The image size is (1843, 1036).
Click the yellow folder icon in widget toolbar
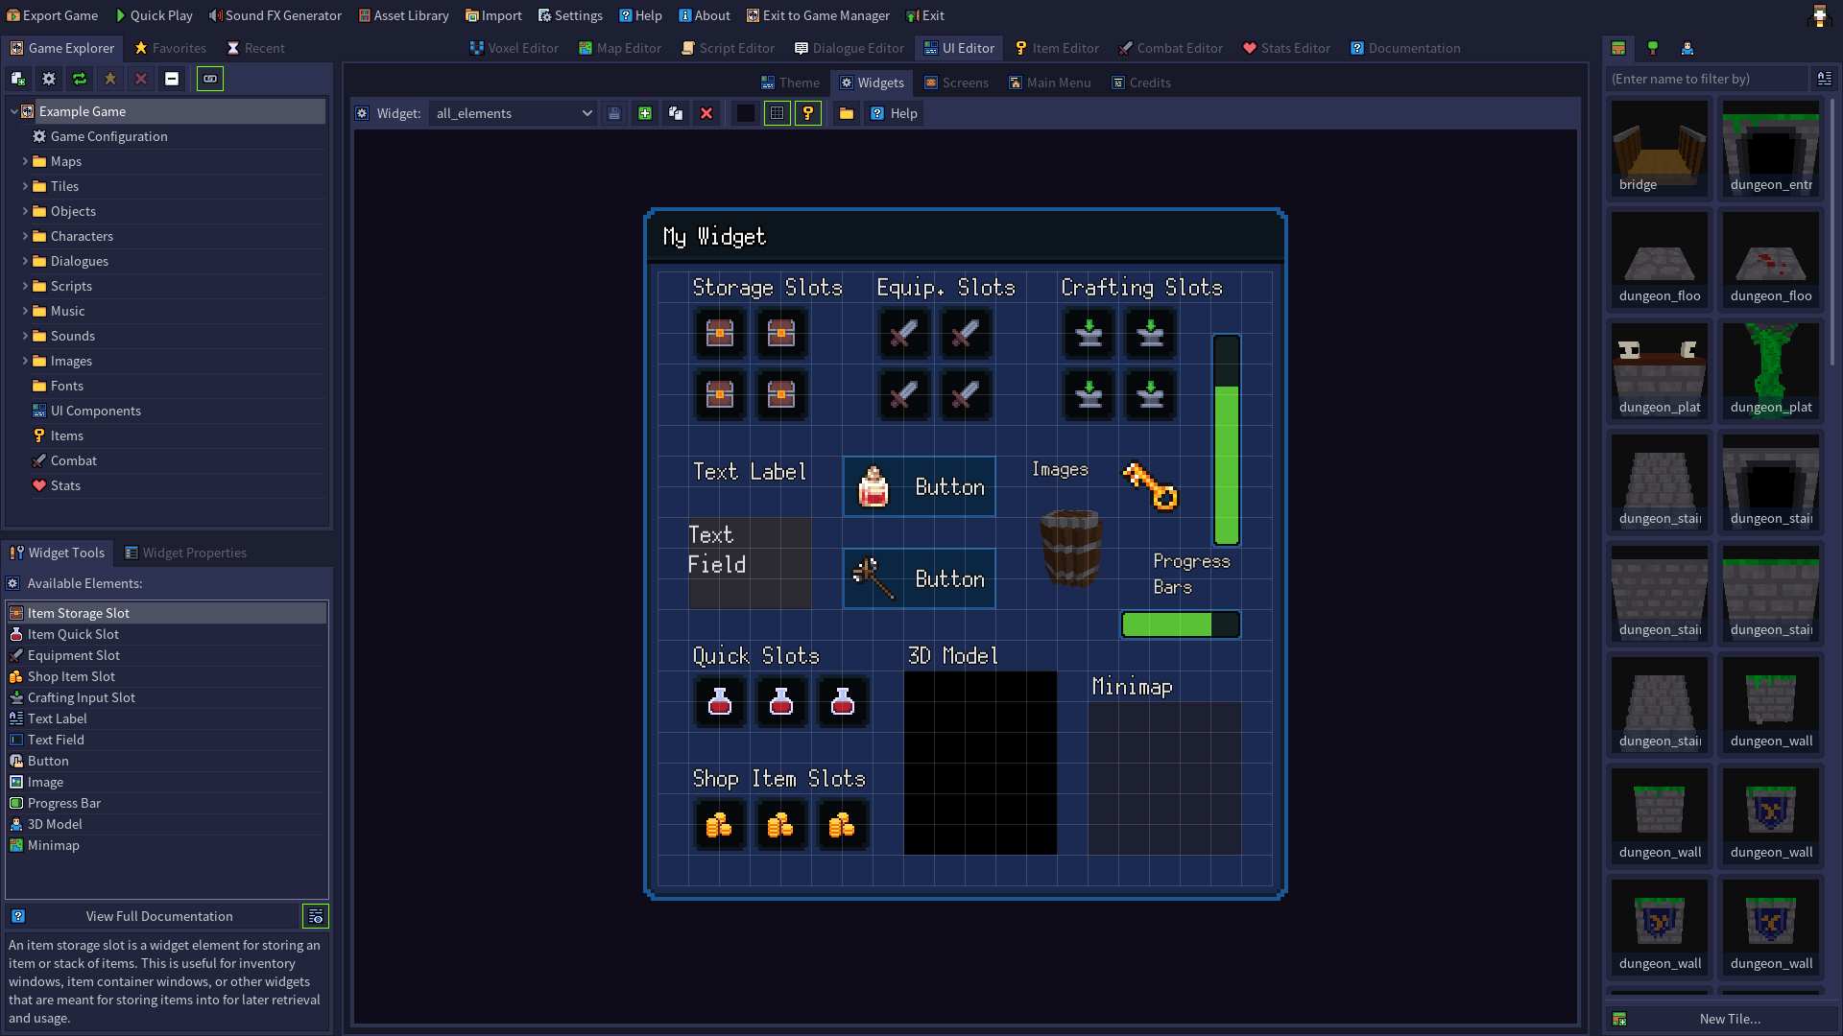(847, 113)
